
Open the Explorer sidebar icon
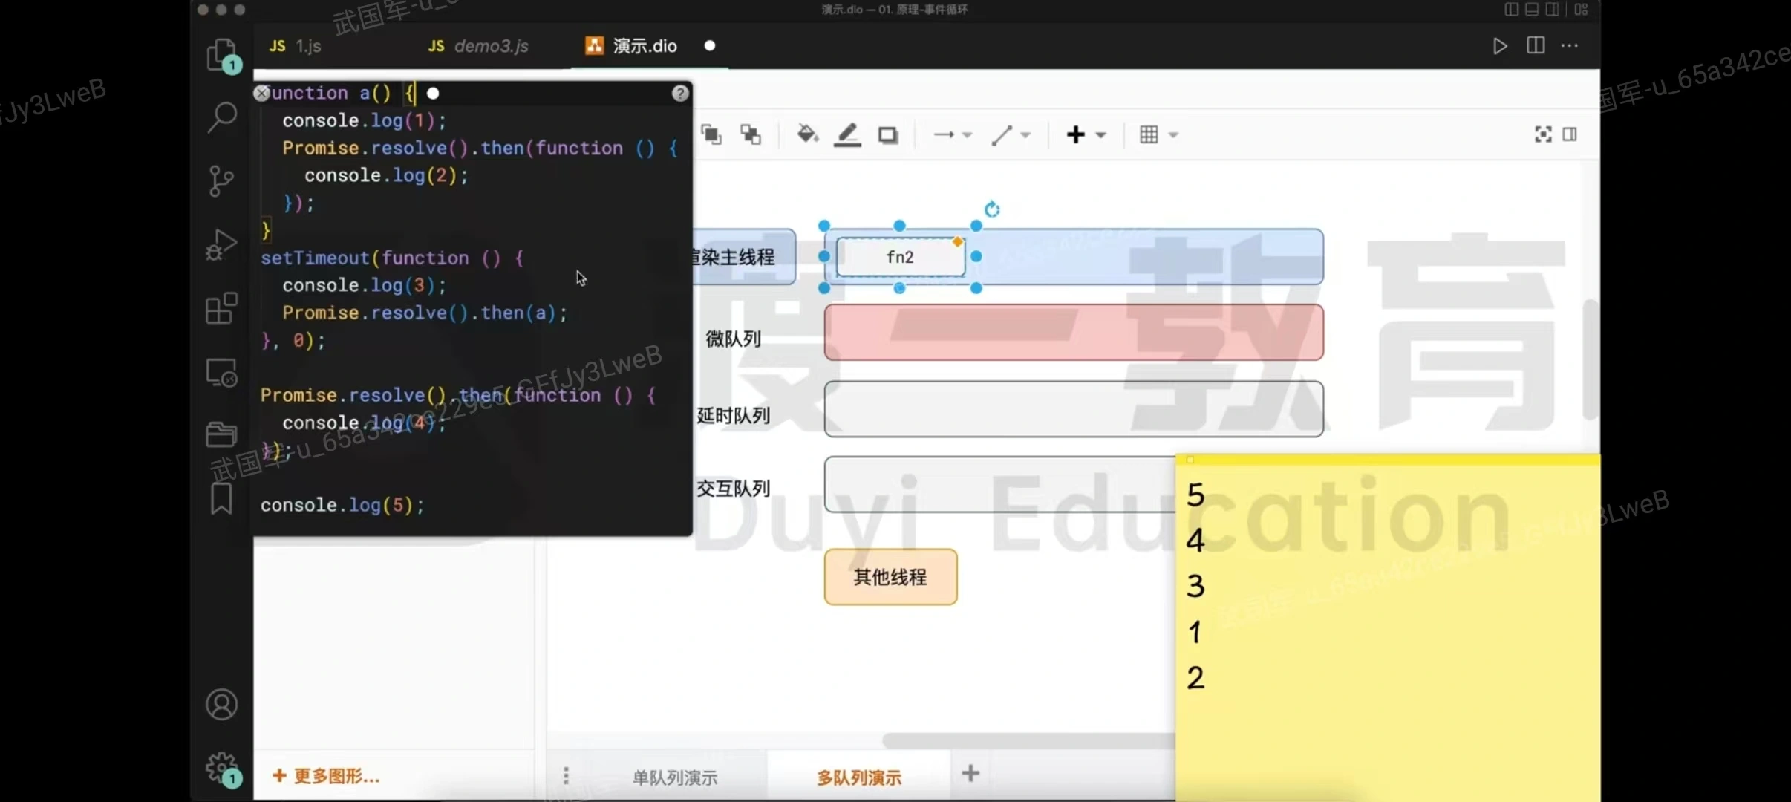click(x=221, y=54)
